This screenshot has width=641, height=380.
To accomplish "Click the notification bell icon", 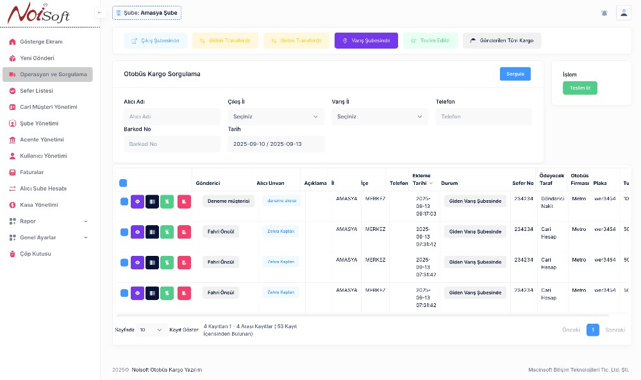I will pyautogui.click(x=604, y=13).
